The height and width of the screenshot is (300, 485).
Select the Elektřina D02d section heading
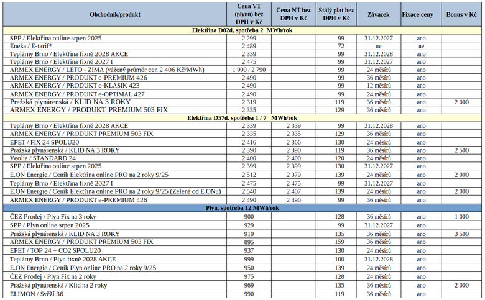(x=242, y=30)
